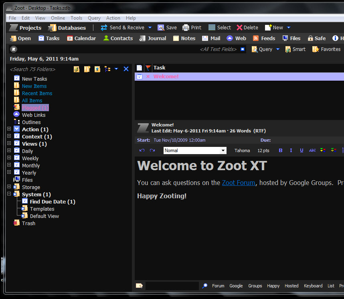
Task: Click the blue X in folder search bar
Action: pos(126,69)
